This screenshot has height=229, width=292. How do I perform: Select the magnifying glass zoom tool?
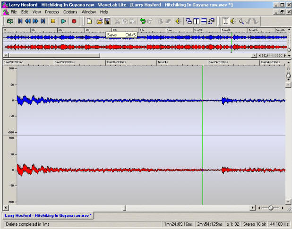[x=240, y=21]
